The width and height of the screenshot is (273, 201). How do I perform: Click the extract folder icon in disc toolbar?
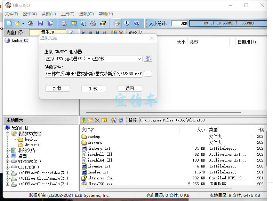pyautogui.click(x=114, y=32)
